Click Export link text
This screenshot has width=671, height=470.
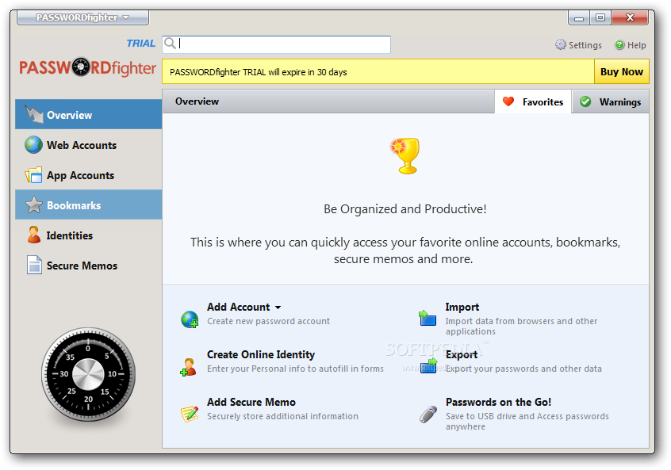tap(462, 354)
